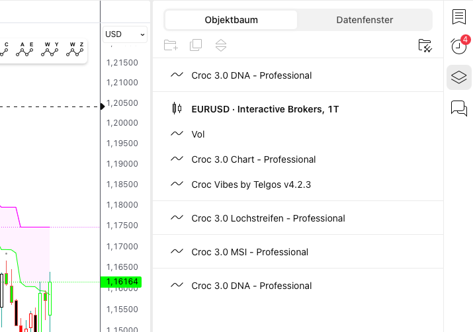Select Croc 3.0 MSI - Professional item
473x332 pixels.
(249, 252)
